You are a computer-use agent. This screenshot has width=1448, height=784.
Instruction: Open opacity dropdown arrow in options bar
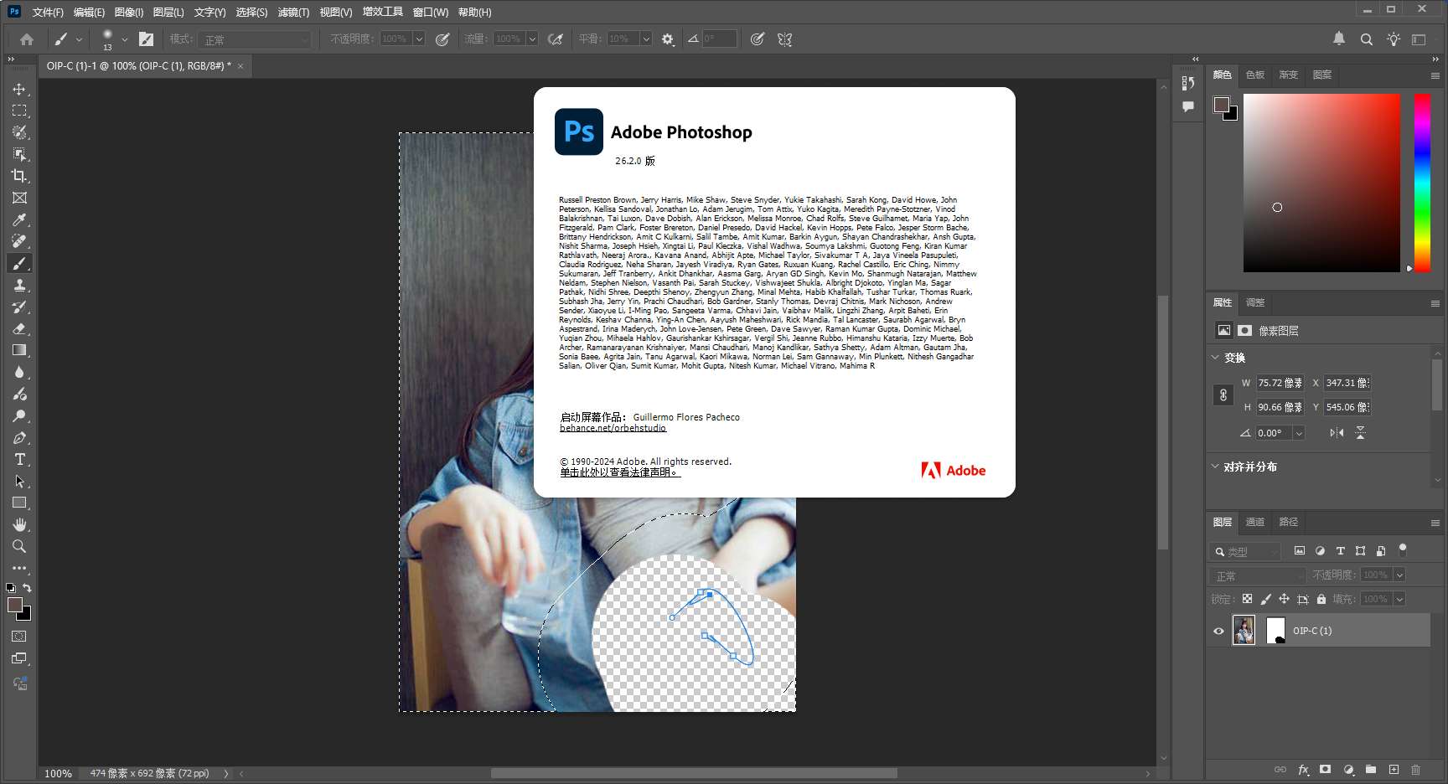coord(419,39)
